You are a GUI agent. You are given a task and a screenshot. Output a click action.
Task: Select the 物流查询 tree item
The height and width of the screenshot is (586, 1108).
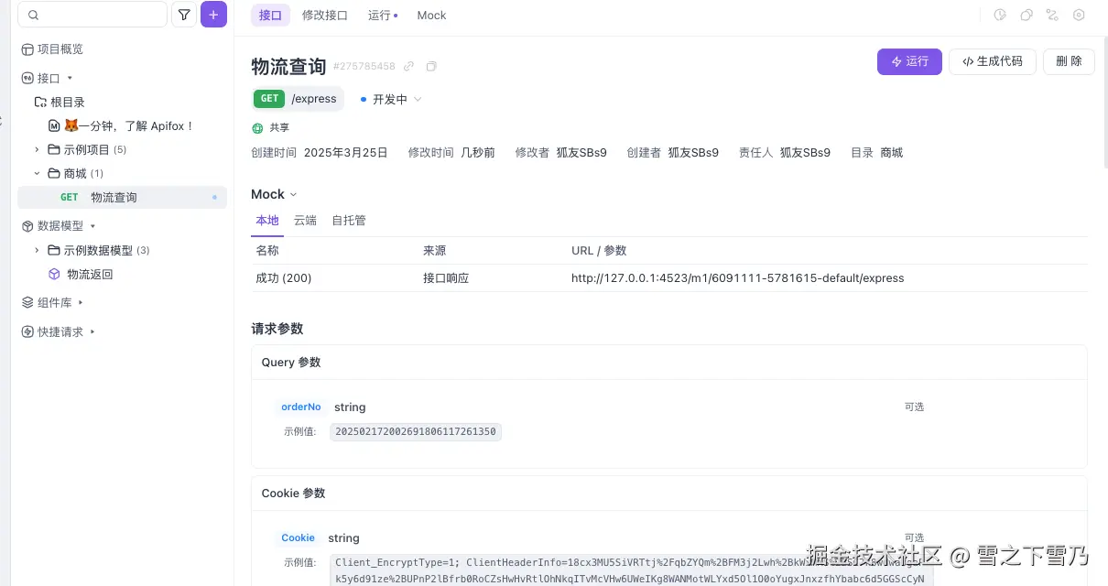pos(122,197)
